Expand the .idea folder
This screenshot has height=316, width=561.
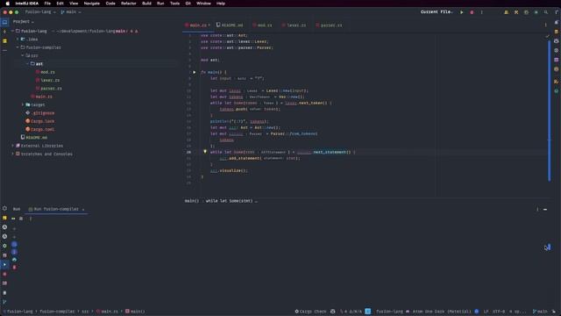coord(18,39)
